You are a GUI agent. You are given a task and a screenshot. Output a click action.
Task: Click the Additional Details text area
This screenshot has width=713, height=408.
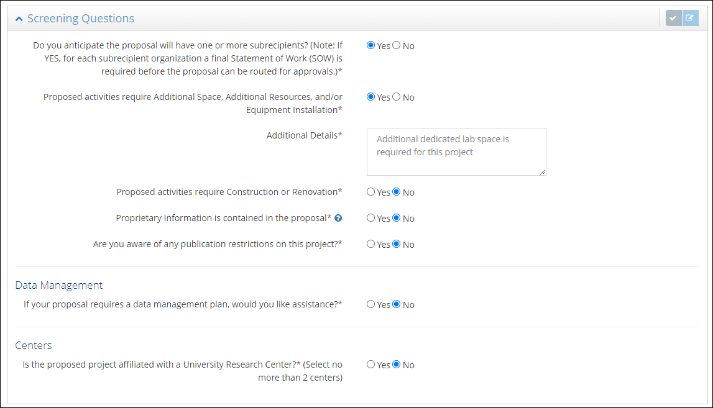pyautogui.click(x=456, y=152)
